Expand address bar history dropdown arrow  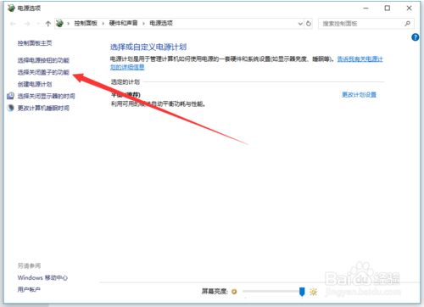pos(300,24)
